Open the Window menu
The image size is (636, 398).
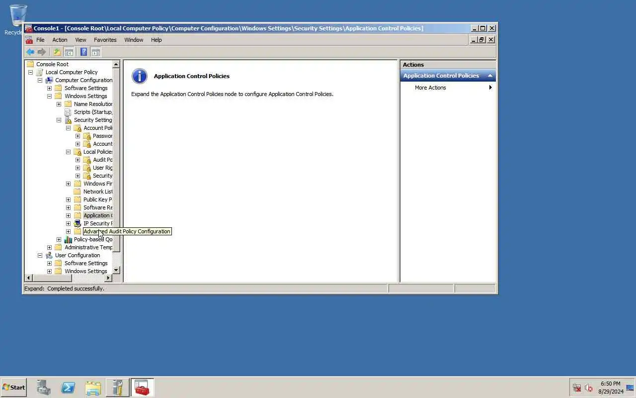coord(134,40)
